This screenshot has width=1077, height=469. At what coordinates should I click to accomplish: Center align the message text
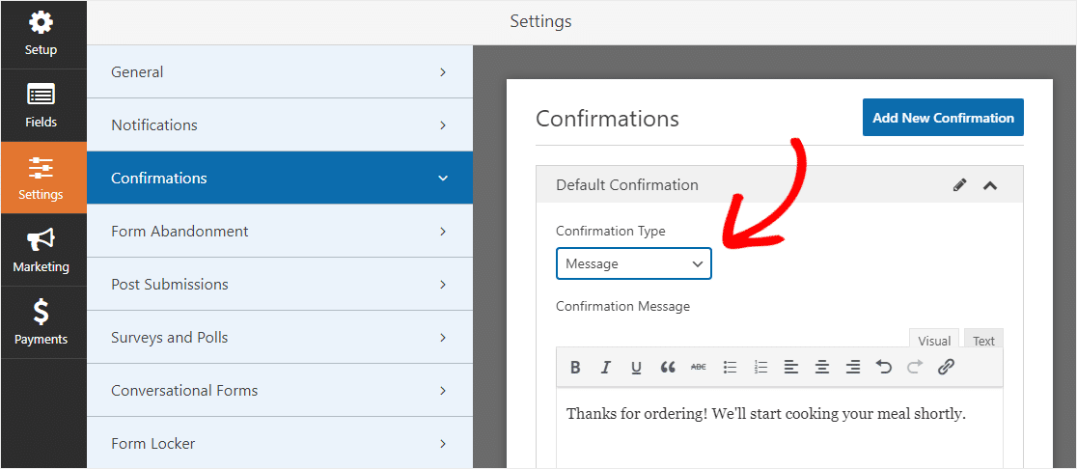(822, 368)
